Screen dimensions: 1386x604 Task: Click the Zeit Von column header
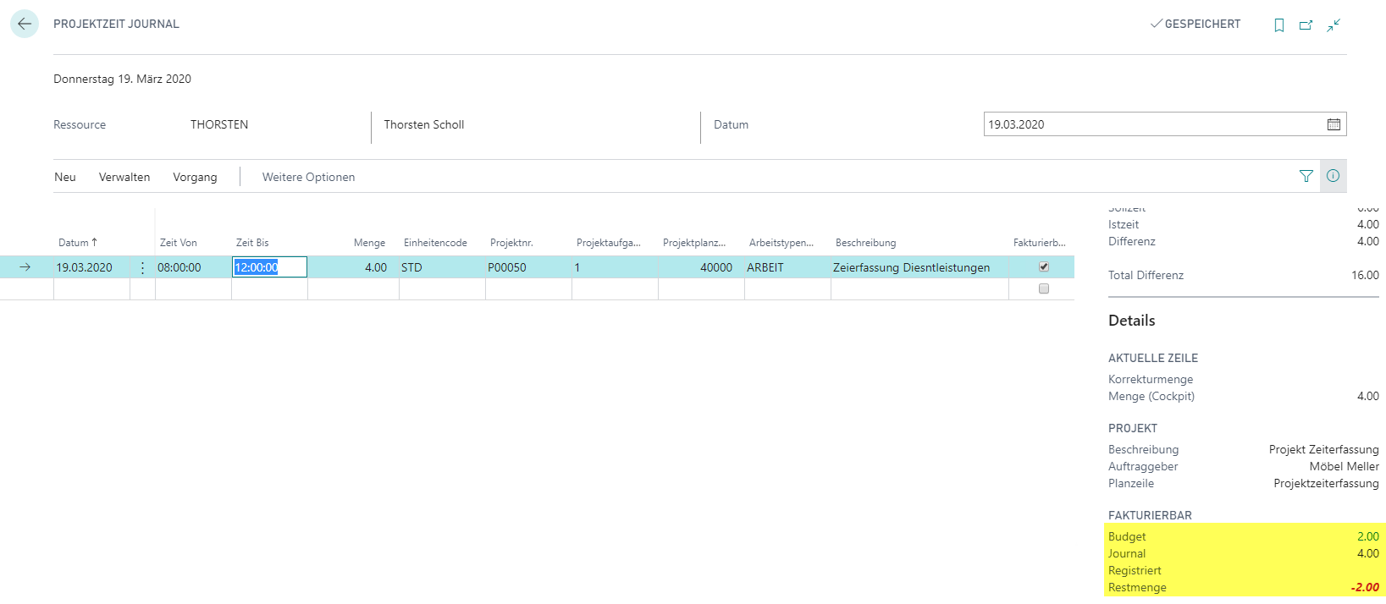tap(179, 243)
